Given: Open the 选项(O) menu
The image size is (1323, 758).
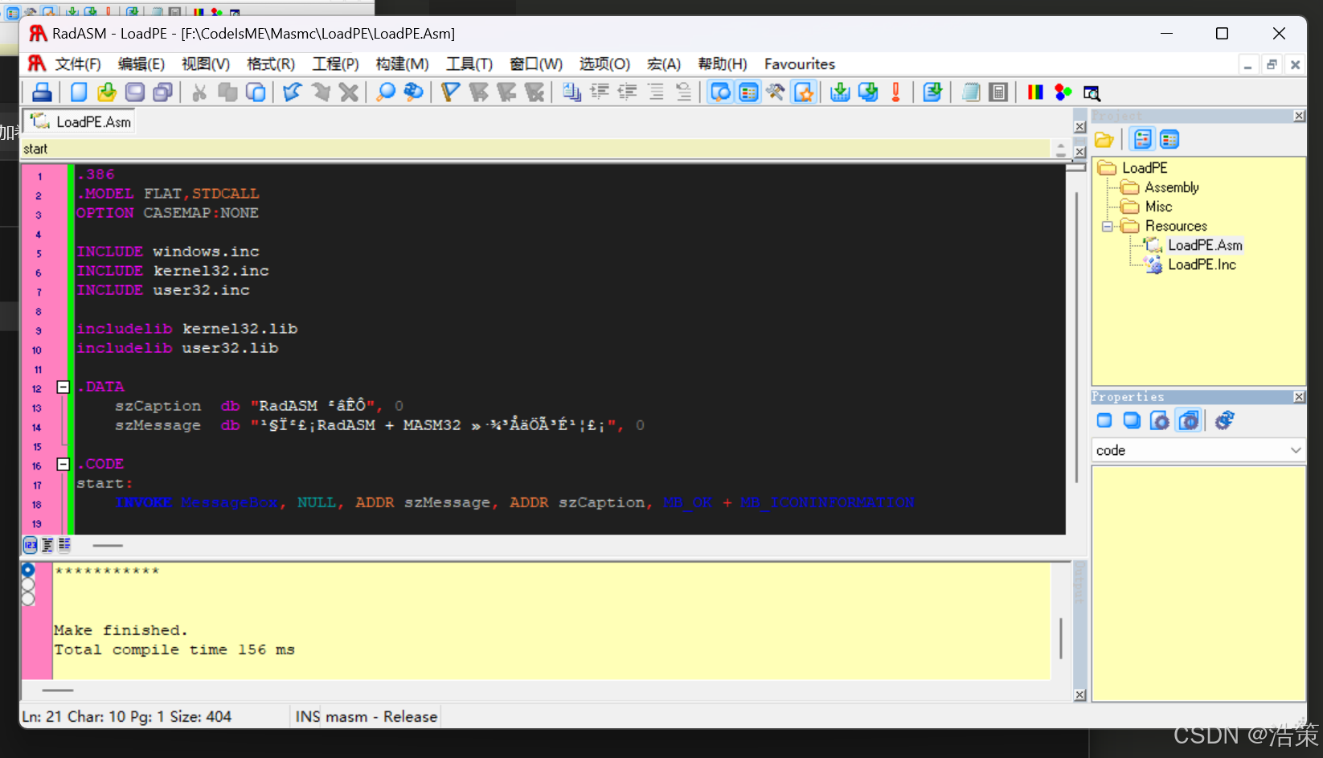Looking at the screenshot, I should pos(604,64).
